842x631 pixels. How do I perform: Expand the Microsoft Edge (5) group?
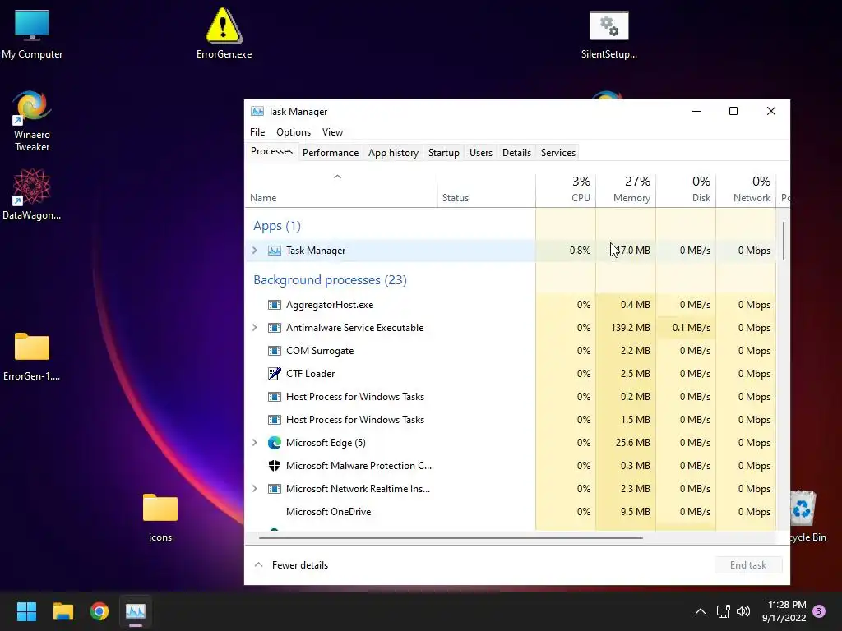pyautogui.click(x=255, y=443)
